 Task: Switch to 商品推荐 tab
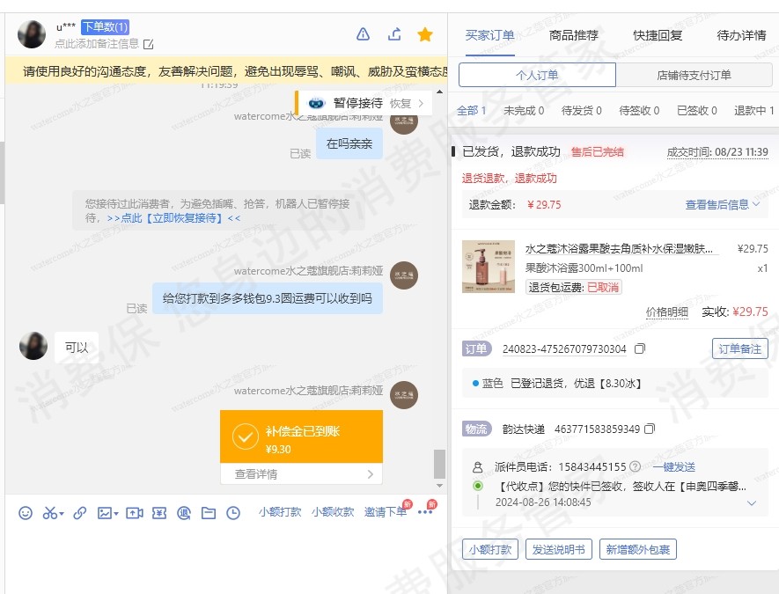click(x=573, y=35)
